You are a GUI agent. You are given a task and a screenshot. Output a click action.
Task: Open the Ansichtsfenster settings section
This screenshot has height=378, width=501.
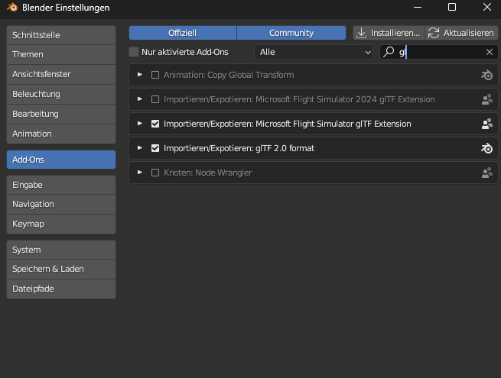click(61, 74)
